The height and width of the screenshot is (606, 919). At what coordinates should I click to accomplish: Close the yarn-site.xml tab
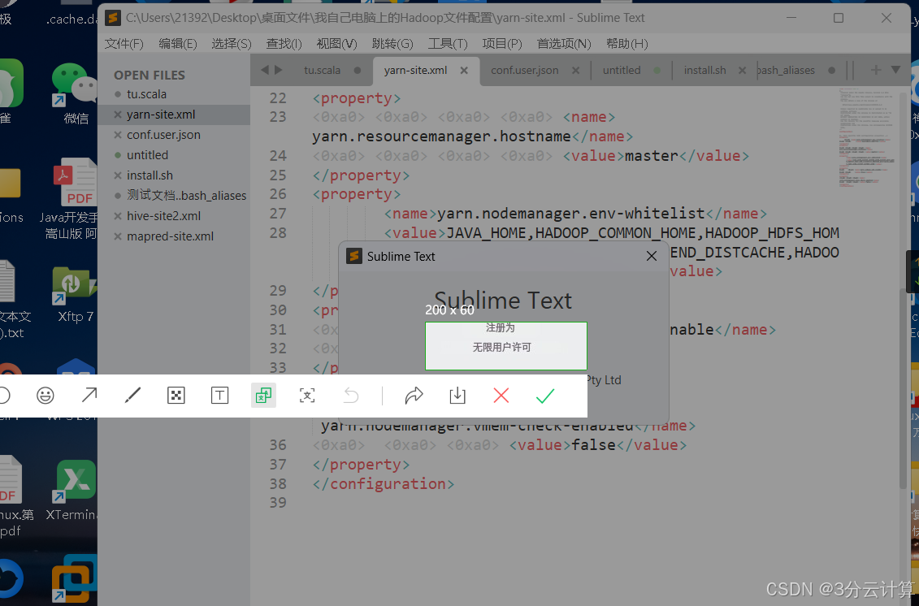click(464, 71)
